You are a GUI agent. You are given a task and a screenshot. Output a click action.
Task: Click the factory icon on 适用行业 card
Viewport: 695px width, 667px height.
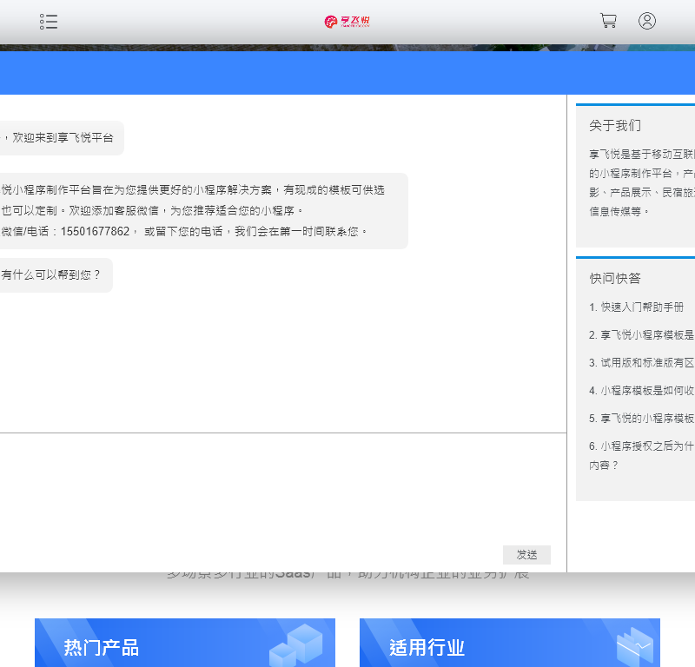coord(634,646)
